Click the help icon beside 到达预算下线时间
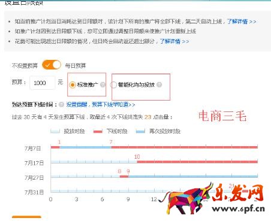Image resolution: width=271 pixels, height=221 pixels. click(x=61, y=104)
